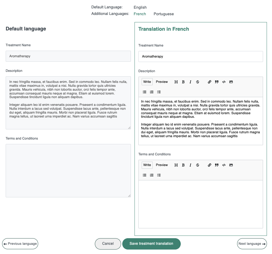
Task: Add checked list in Description editor
Action: 159,92
